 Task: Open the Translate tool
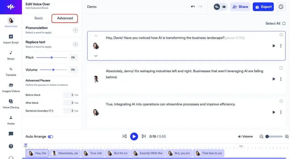coord(11,71)
